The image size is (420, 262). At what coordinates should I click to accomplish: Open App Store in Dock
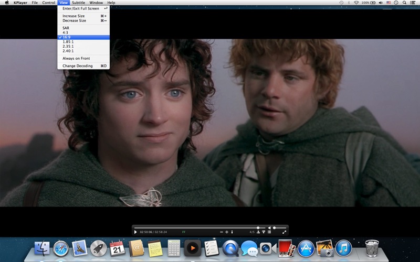click(306, 248)
